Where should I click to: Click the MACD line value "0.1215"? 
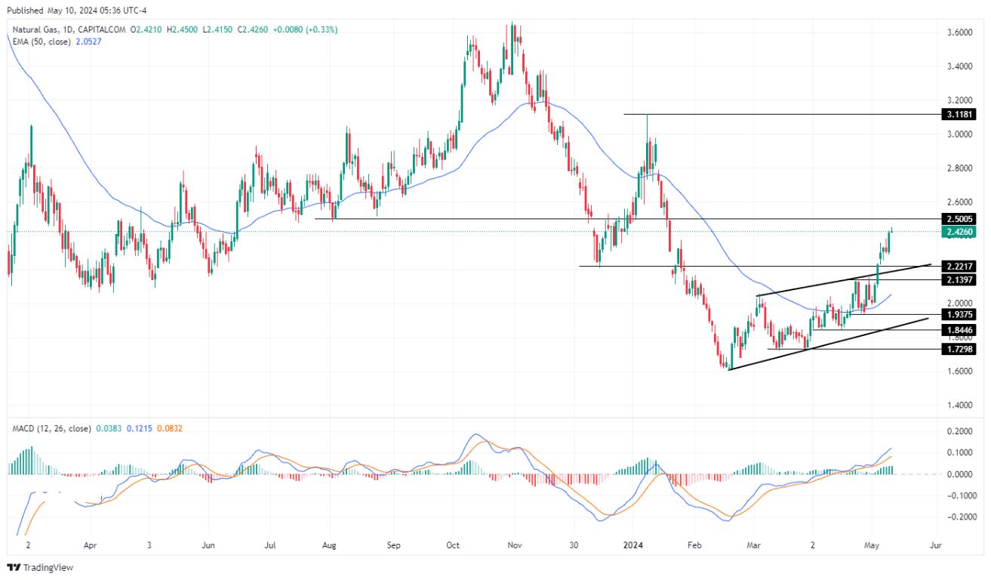tap(140, 428)
